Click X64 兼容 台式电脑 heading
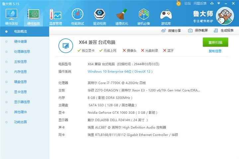239x159 pixels. (x=97, y=42)
